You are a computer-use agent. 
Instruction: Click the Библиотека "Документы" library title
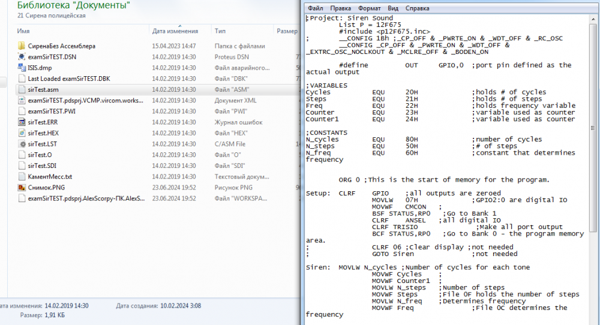(x=73, y=5)
